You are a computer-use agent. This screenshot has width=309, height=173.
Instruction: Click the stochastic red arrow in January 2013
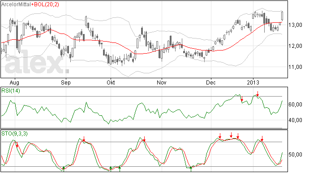[262, 139]
